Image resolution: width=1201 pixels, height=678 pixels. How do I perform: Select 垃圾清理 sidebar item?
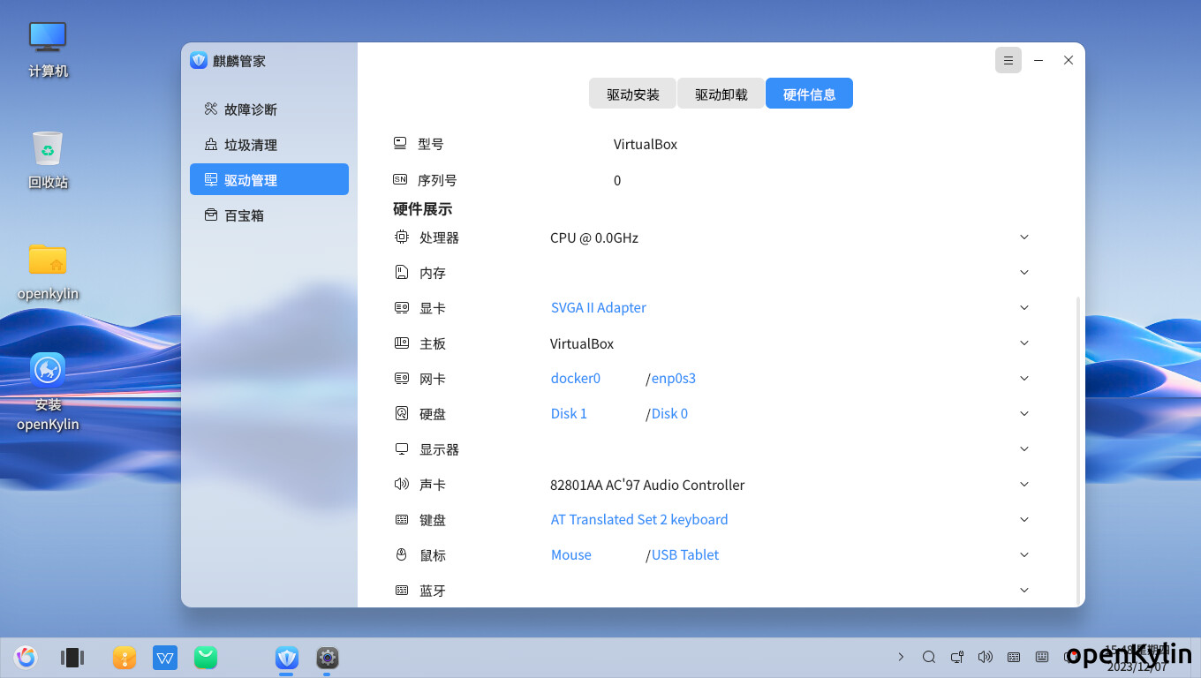(x=250, y=145)
